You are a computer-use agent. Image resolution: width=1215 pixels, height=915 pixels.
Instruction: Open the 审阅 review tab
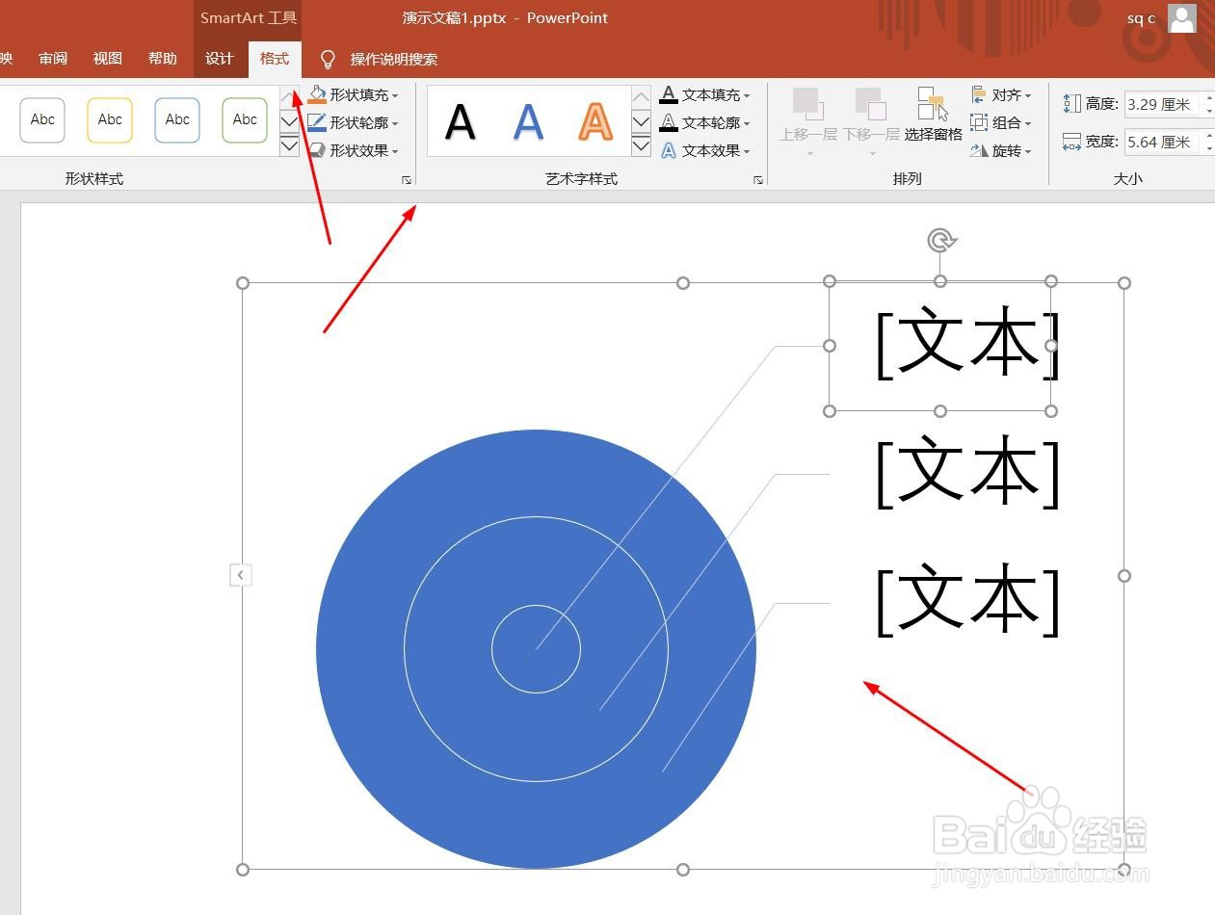tap(53, 59)
